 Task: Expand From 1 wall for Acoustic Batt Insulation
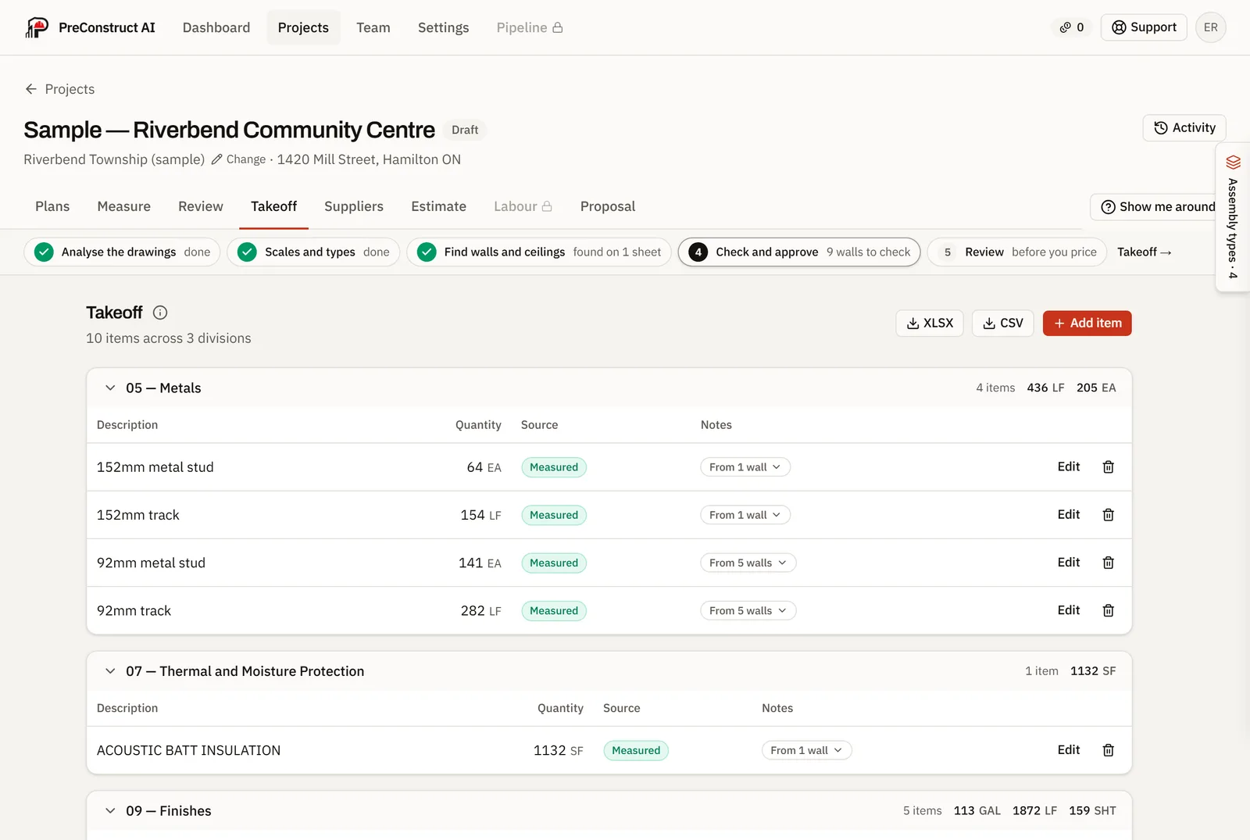click(807, 750)
